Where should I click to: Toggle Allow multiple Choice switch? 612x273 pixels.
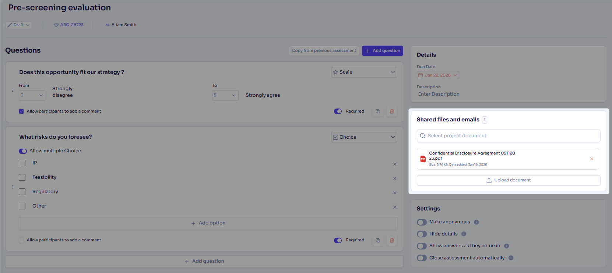[x=23, y=151]
